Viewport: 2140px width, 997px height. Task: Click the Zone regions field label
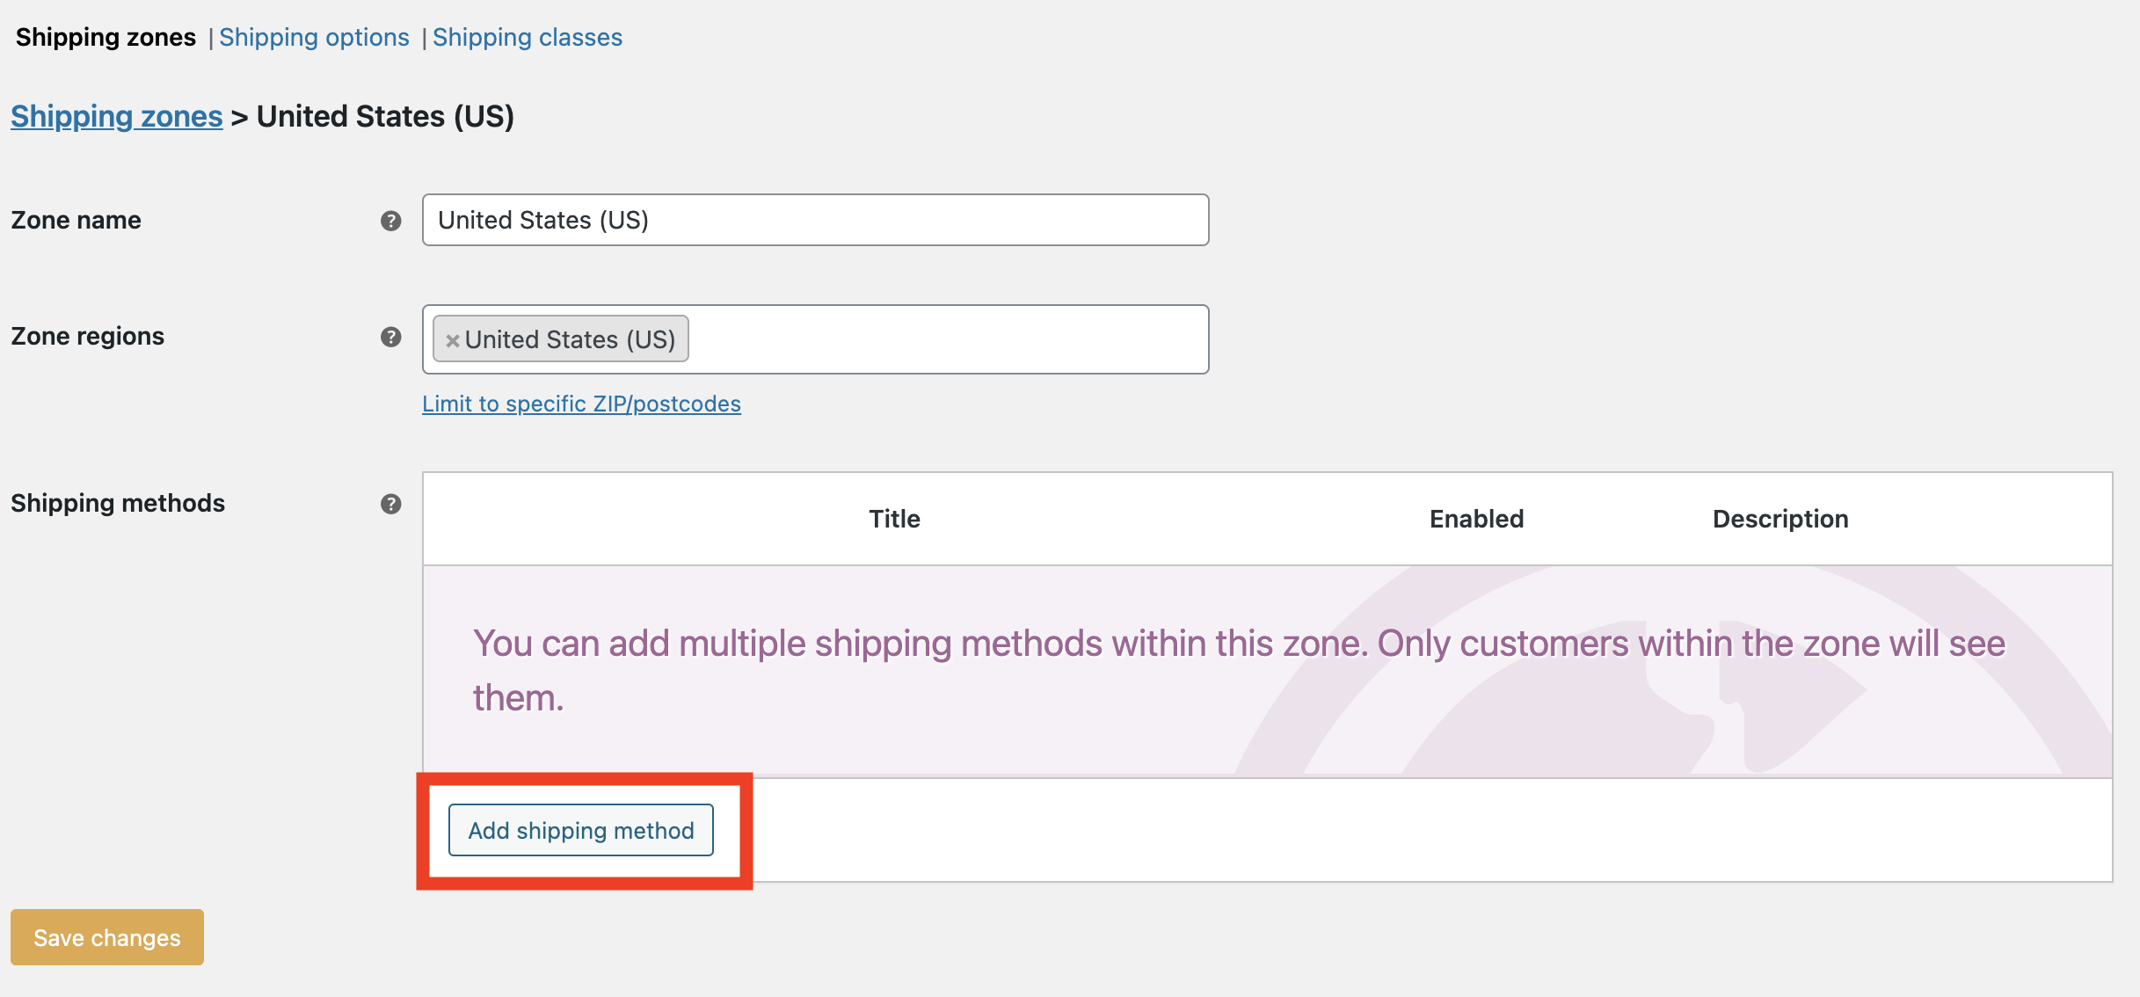point(88,336)
